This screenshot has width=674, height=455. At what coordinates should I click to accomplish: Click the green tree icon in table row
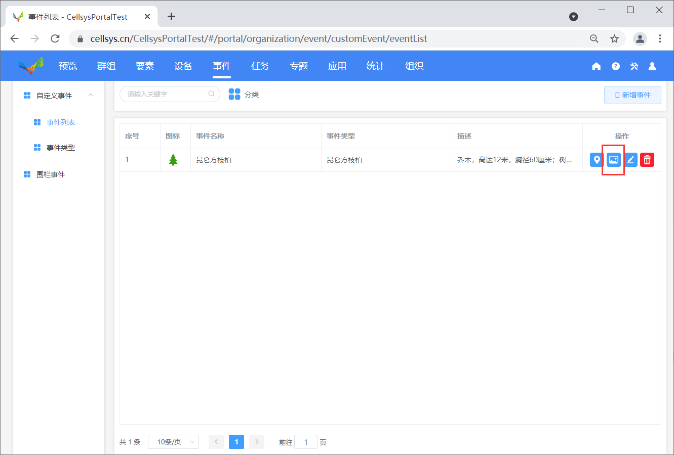point(173,160)
